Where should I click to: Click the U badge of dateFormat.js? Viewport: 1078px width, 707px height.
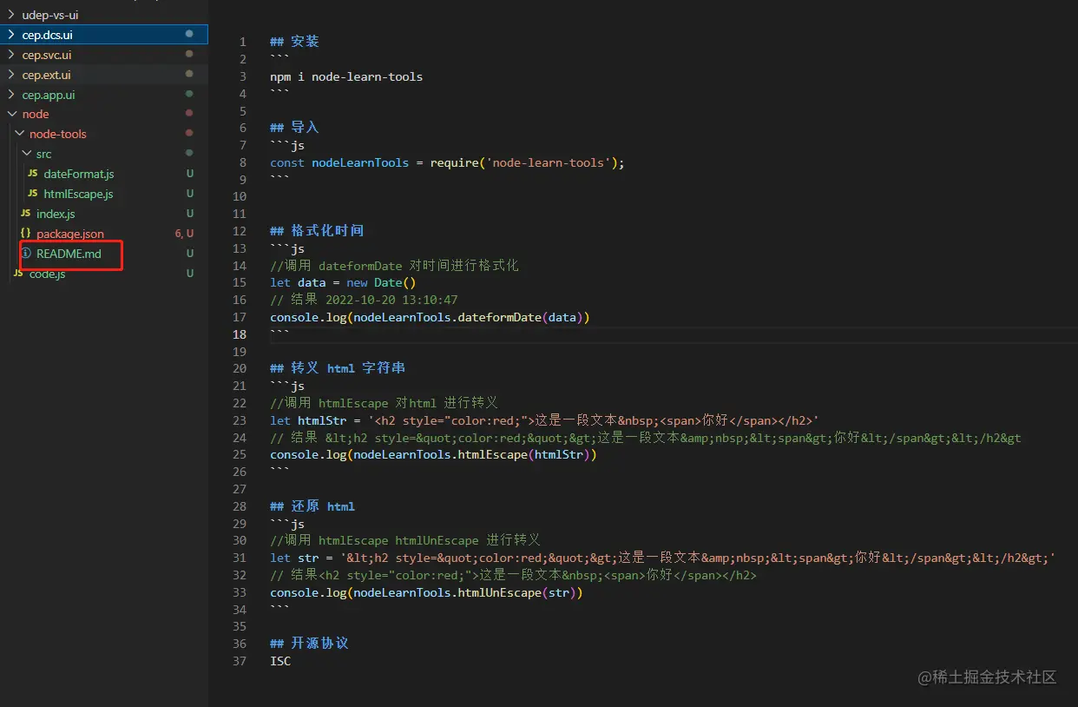coord(190,174)
